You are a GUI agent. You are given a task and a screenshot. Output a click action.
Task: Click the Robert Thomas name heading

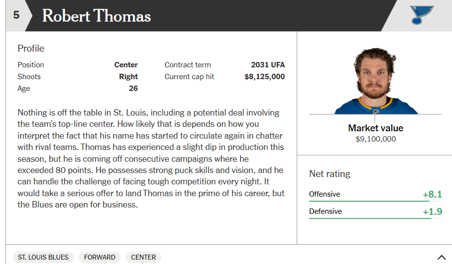coord(97,16)
